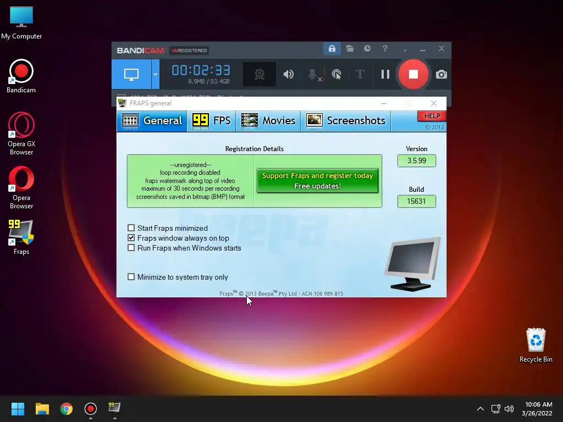The image size is (563, 422).
Task: Switch to Fraps FPS tab
Action: (212, 121)
